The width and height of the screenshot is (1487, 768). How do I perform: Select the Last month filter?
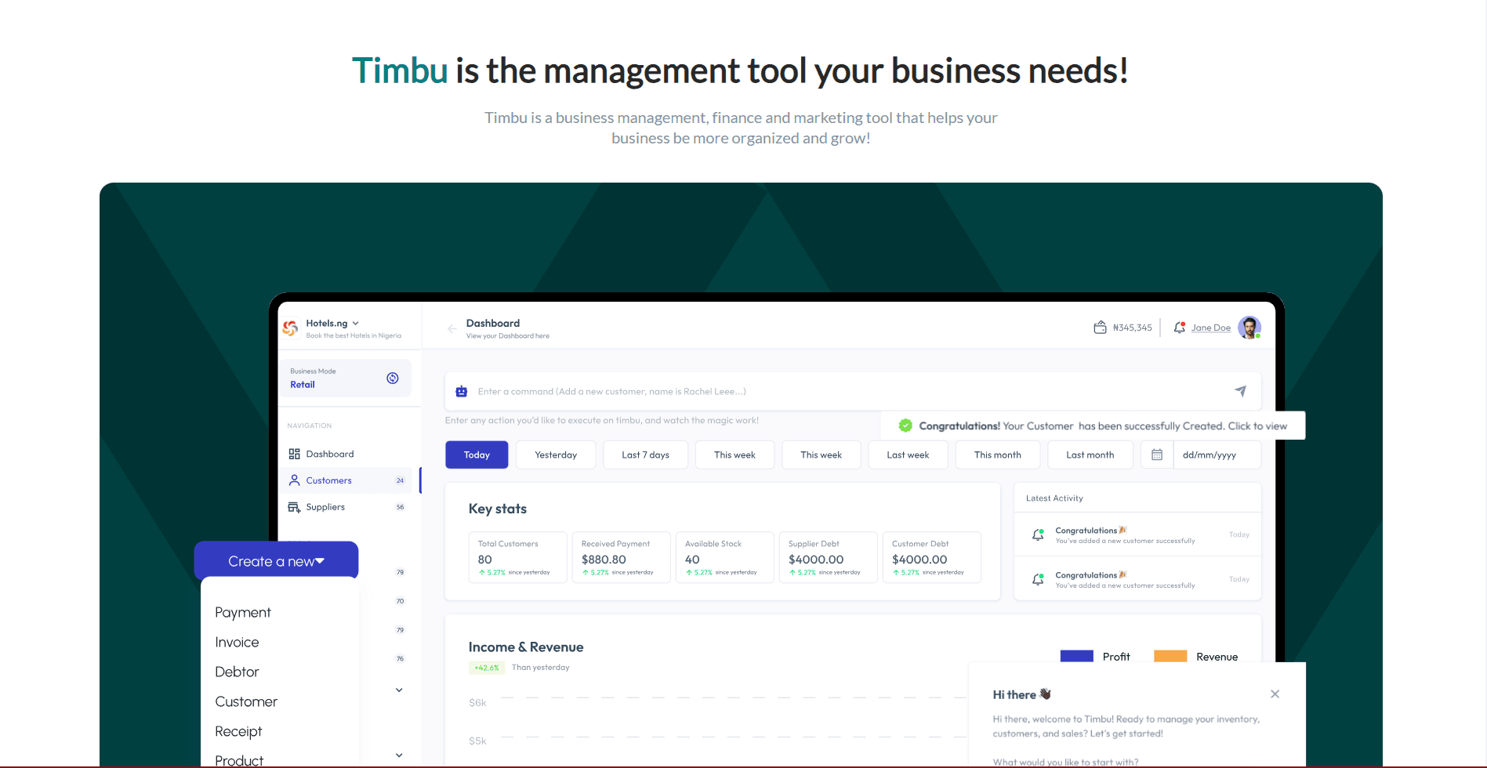(x=1090, y=455)
